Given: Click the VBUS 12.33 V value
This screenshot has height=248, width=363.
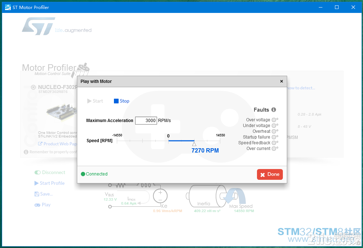Looking at the screenshot, I should click(x=110, y=200).
